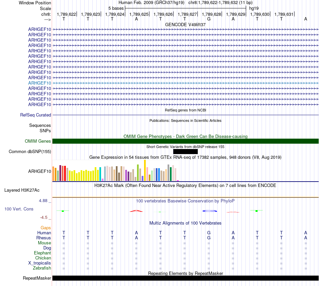
Task: Open 100 vertebrates Basewise Conservation by PhyloP title
Action: (185, 201)
